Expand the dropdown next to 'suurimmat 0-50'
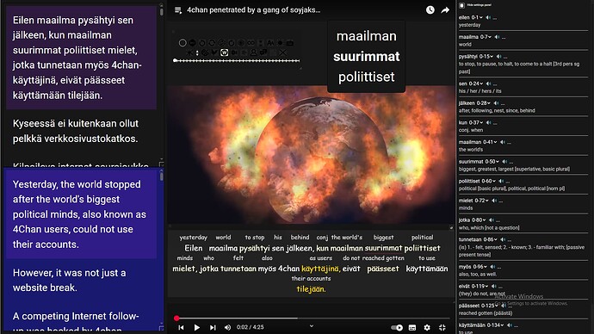 [x=498, y=162]
